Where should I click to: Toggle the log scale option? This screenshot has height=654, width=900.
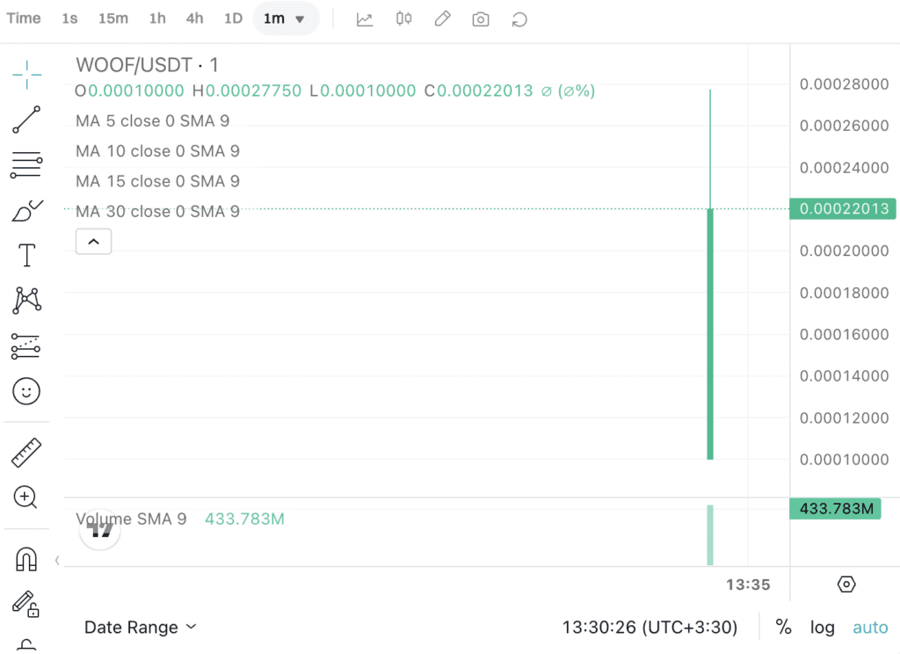822,627
